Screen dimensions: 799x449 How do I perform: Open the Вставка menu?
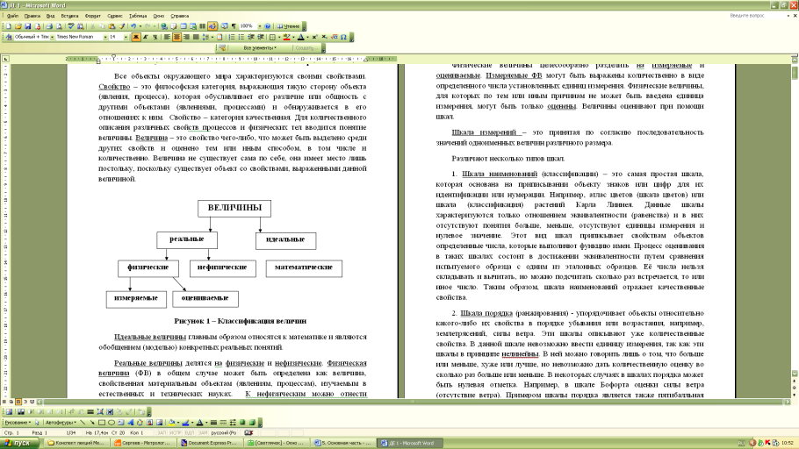[69, 16]
